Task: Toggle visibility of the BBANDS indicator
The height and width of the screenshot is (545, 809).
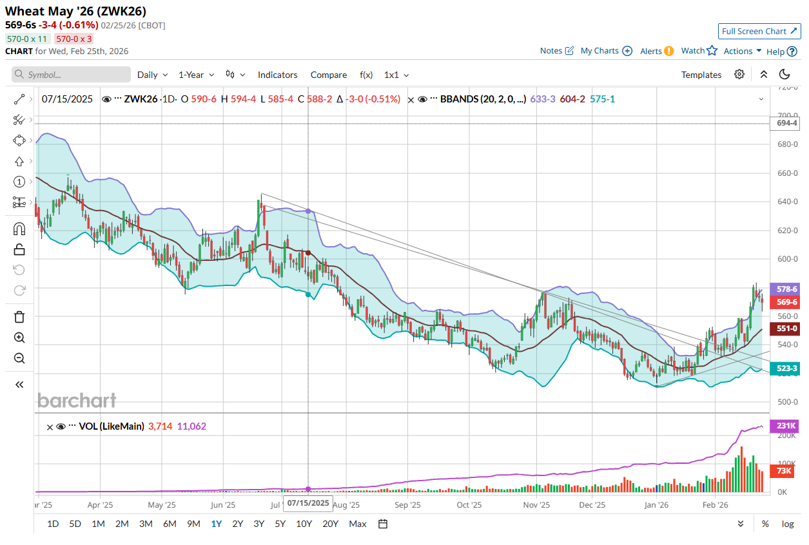Action: (422, 99)
